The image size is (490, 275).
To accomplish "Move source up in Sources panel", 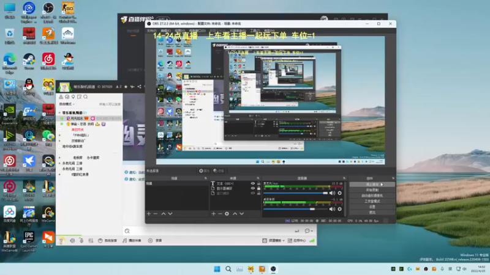I will pyautogui.click(x=235, y=213).
